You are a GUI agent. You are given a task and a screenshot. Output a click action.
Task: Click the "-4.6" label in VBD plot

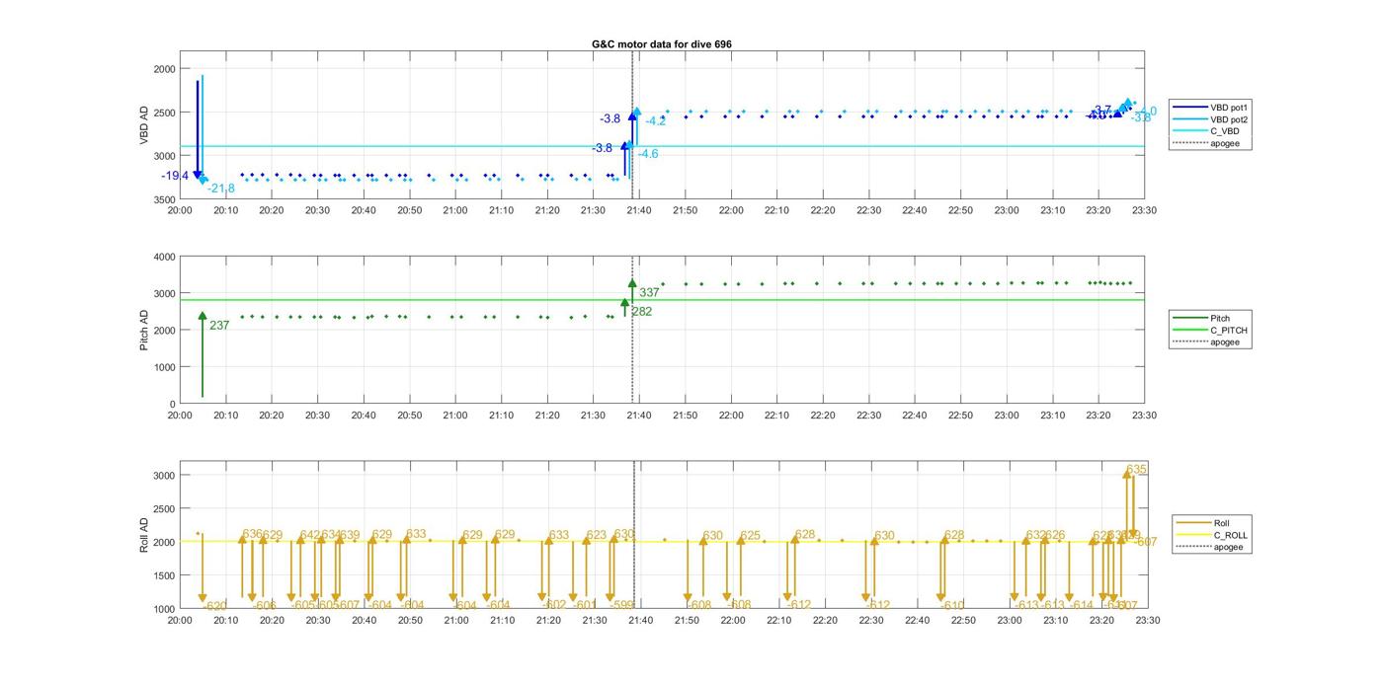pyautogui.click(x=648, y=154)
